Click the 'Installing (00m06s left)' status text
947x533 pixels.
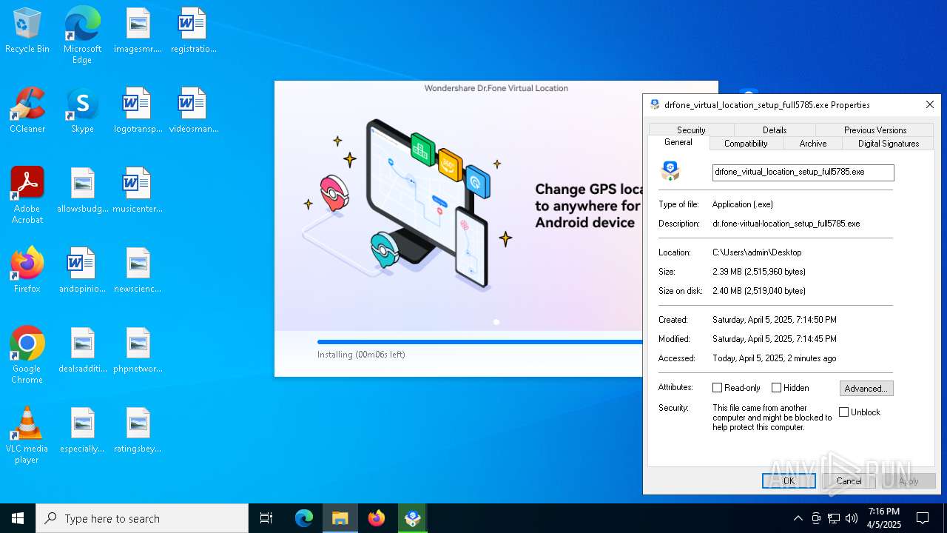(361, 355)
